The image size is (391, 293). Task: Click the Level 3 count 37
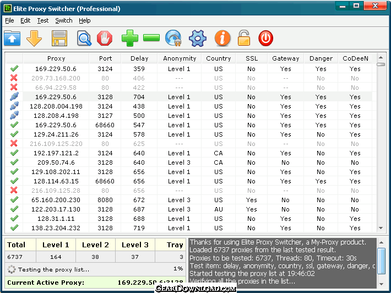[x=135, y=257]
